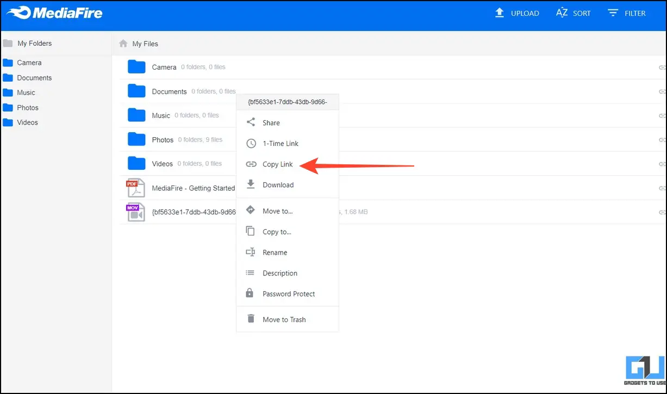Select 1-Time Link in context menu

(x=288, y=144)
